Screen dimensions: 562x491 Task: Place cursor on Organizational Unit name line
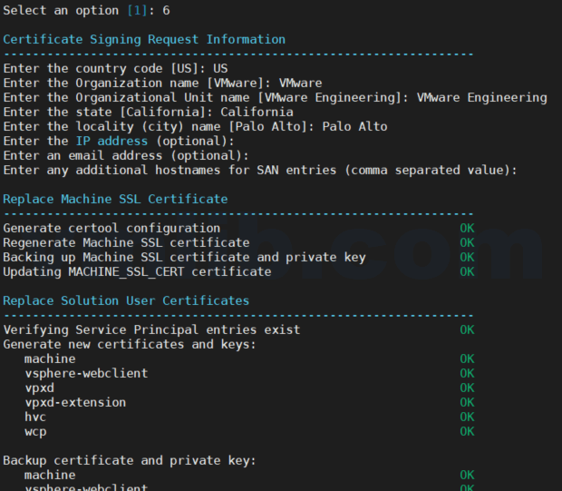(275, 97)
